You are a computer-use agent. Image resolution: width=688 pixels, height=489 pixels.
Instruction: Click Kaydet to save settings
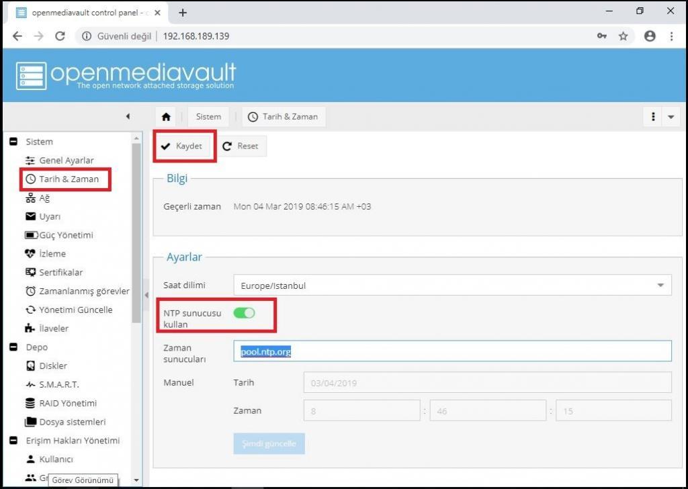183,146
